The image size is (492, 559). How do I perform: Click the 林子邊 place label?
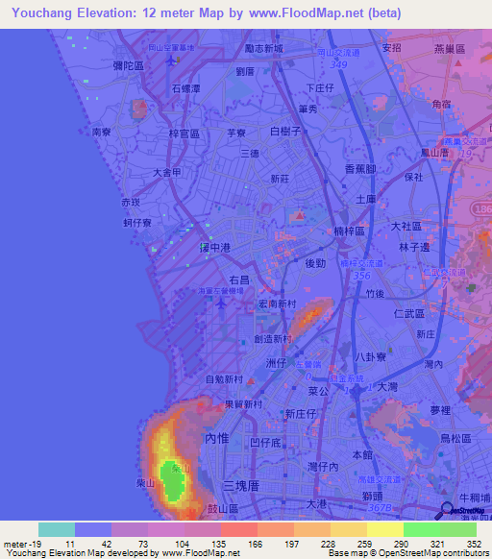(414, 247)
